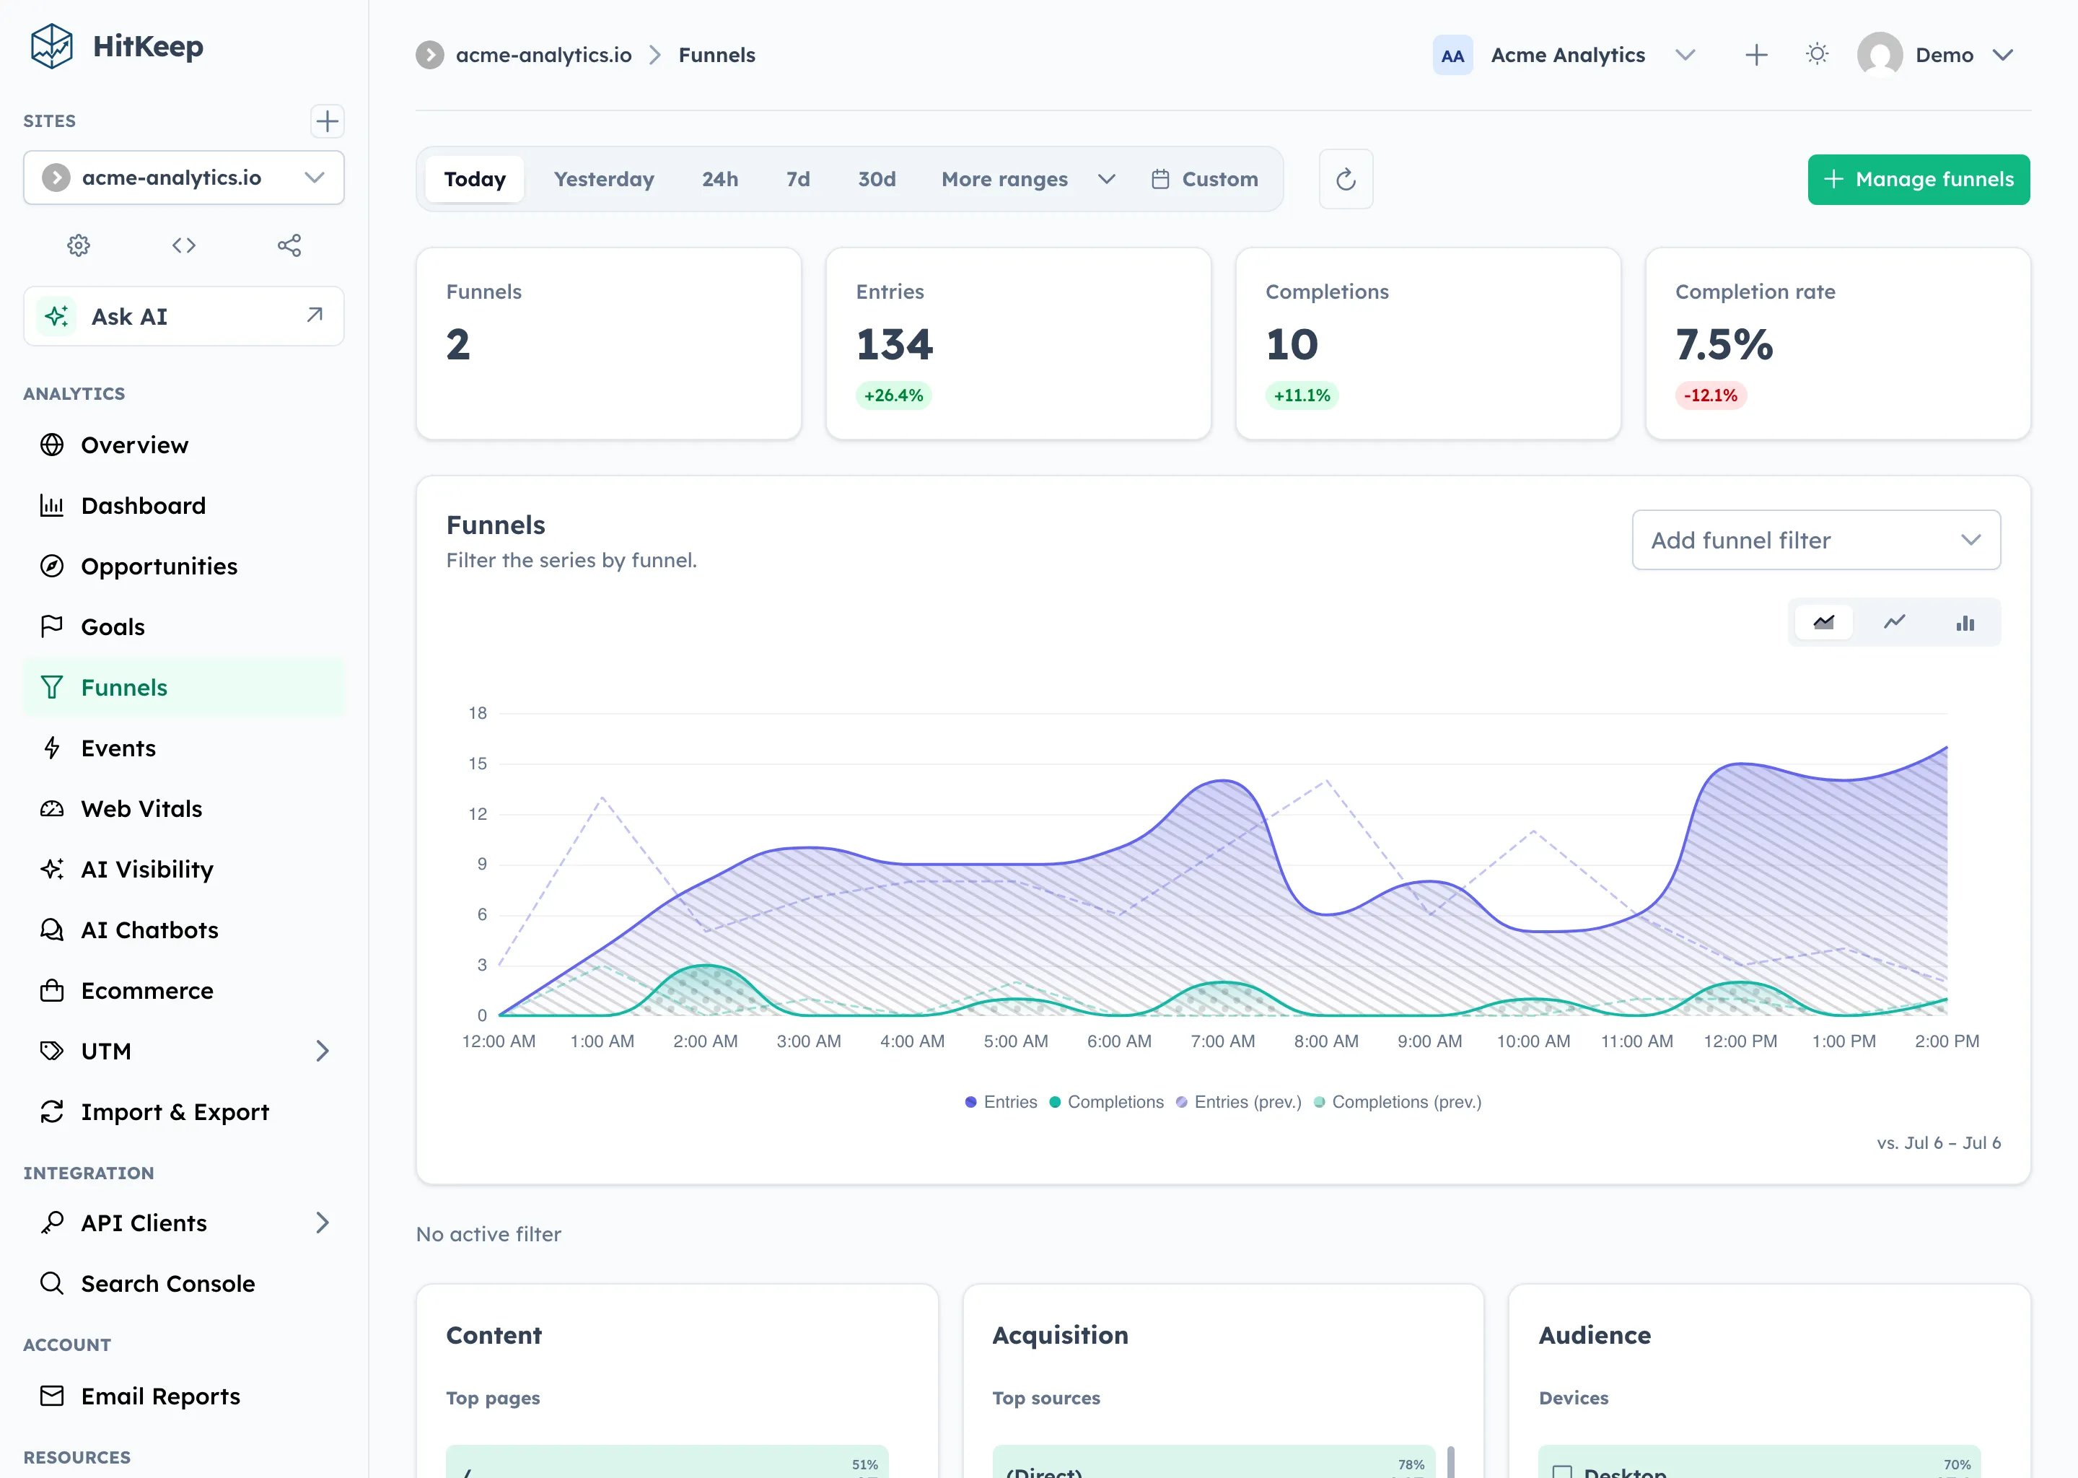The height and width of the screenshot is (1478, 2078).
Task: Add a new site with the plus icon
Action: tap(327, 121)
